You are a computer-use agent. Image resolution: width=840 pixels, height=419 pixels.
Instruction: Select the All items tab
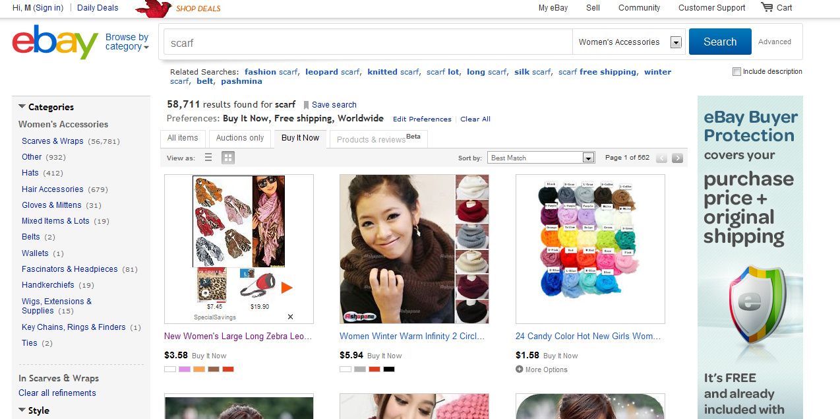click(x=183, y=138)
